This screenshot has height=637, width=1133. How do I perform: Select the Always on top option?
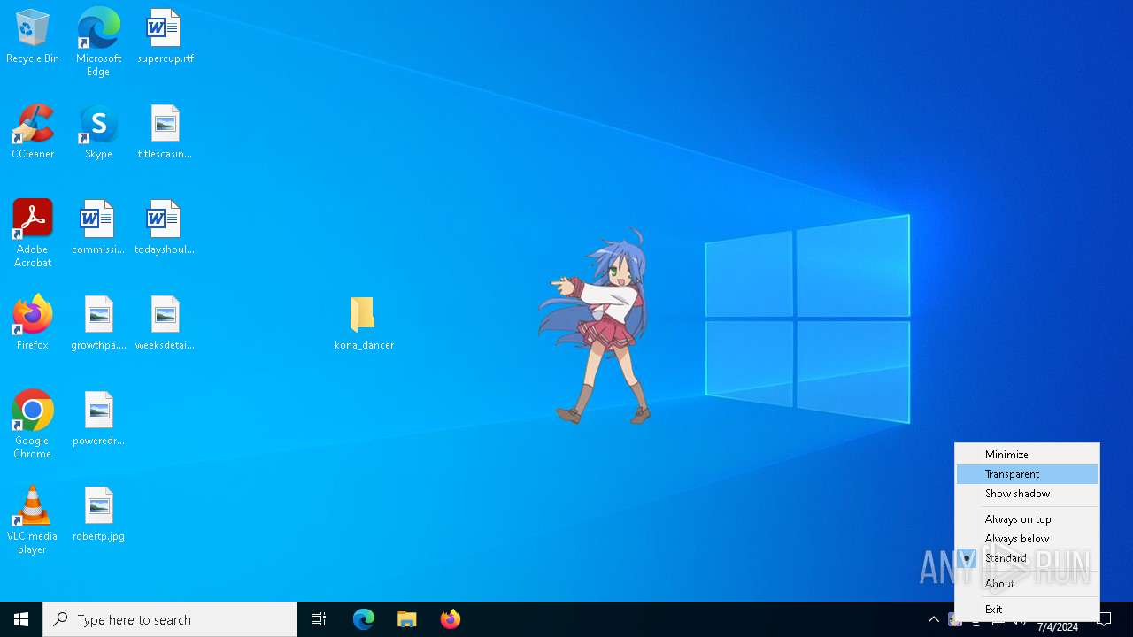[x=1027, y=519]
